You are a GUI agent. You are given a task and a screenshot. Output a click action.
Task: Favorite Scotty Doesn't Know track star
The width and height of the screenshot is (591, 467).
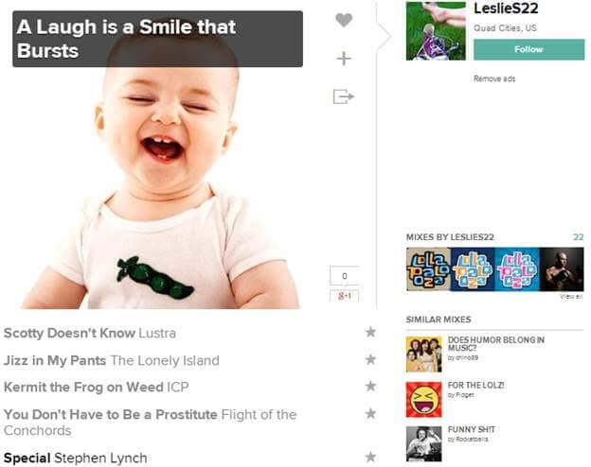[370, 332]
